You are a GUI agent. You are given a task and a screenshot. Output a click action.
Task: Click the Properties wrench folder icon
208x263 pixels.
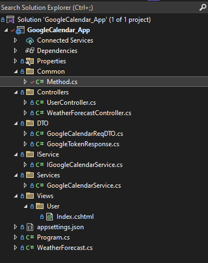pos(30,61)
